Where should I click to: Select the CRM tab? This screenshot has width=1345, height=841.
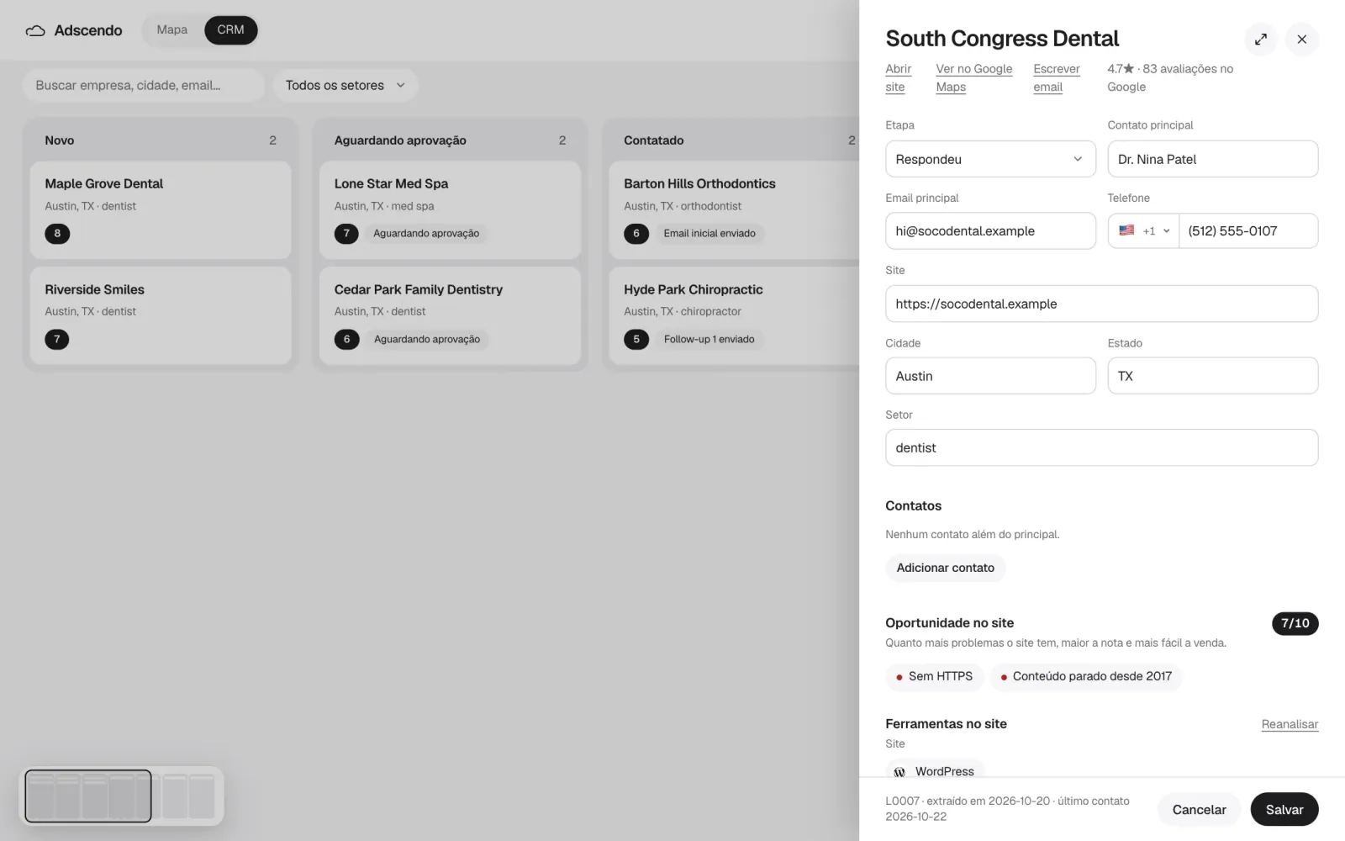[x=230, y=30]
